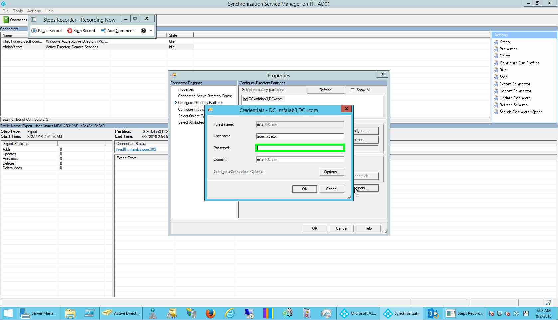
Task: Open the Help menu
Action: [x=49, y=11]
